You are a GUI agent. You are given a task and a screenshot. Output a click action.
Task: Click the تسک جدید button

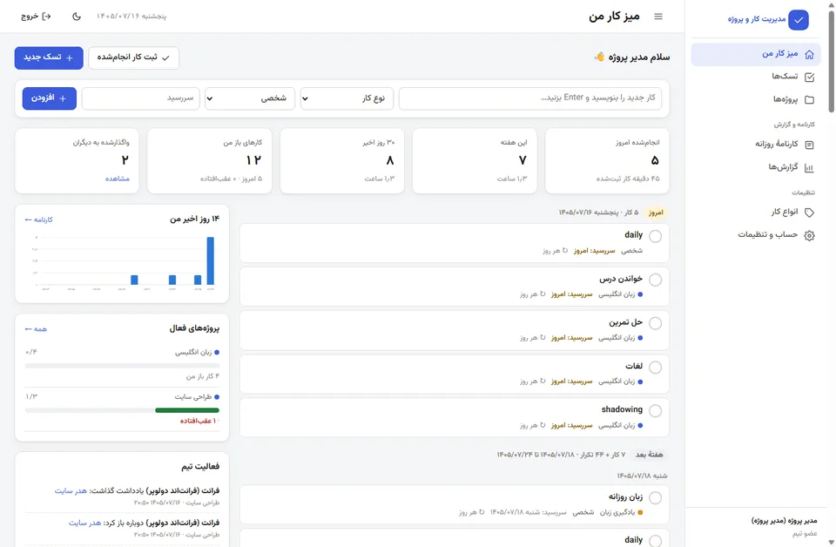[x=49, y=57]
